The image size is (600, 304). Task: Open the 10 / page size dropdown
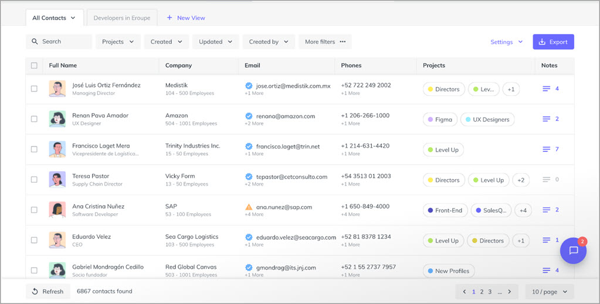tap(550, 292)
